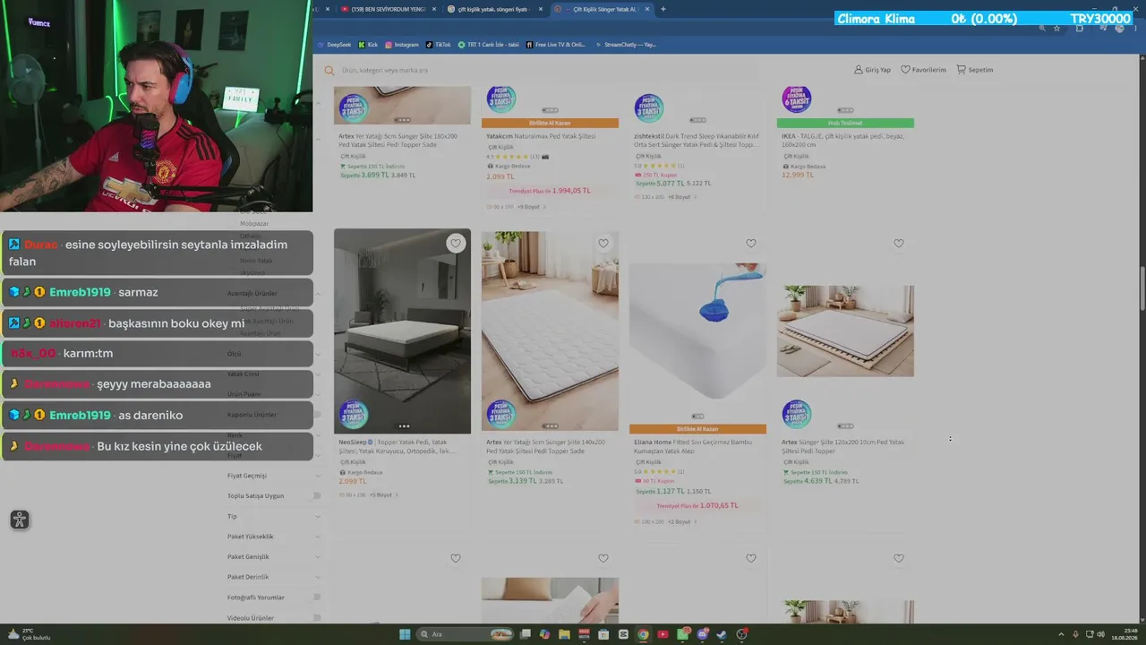Expand the Paket Genişlik filter
Viewport: 1146px width, 645px height.
[273, 557]
